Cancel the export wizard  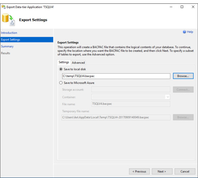(185, 172)
